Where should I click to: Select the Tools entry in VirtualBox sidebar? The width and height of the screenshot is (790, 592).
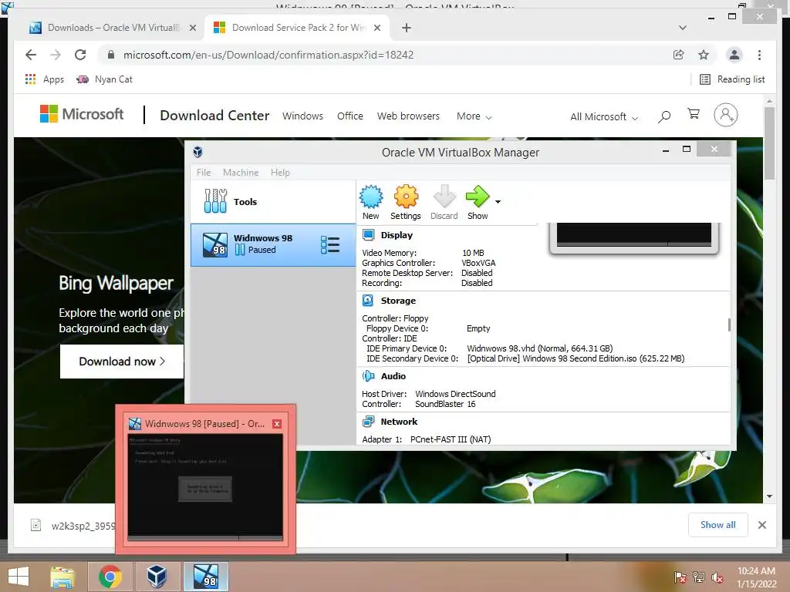[x=273, y=201]
